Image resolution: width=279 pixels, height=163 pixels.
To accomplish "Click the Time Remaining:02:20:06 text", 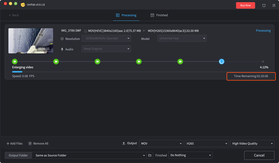I will (251, 76).
